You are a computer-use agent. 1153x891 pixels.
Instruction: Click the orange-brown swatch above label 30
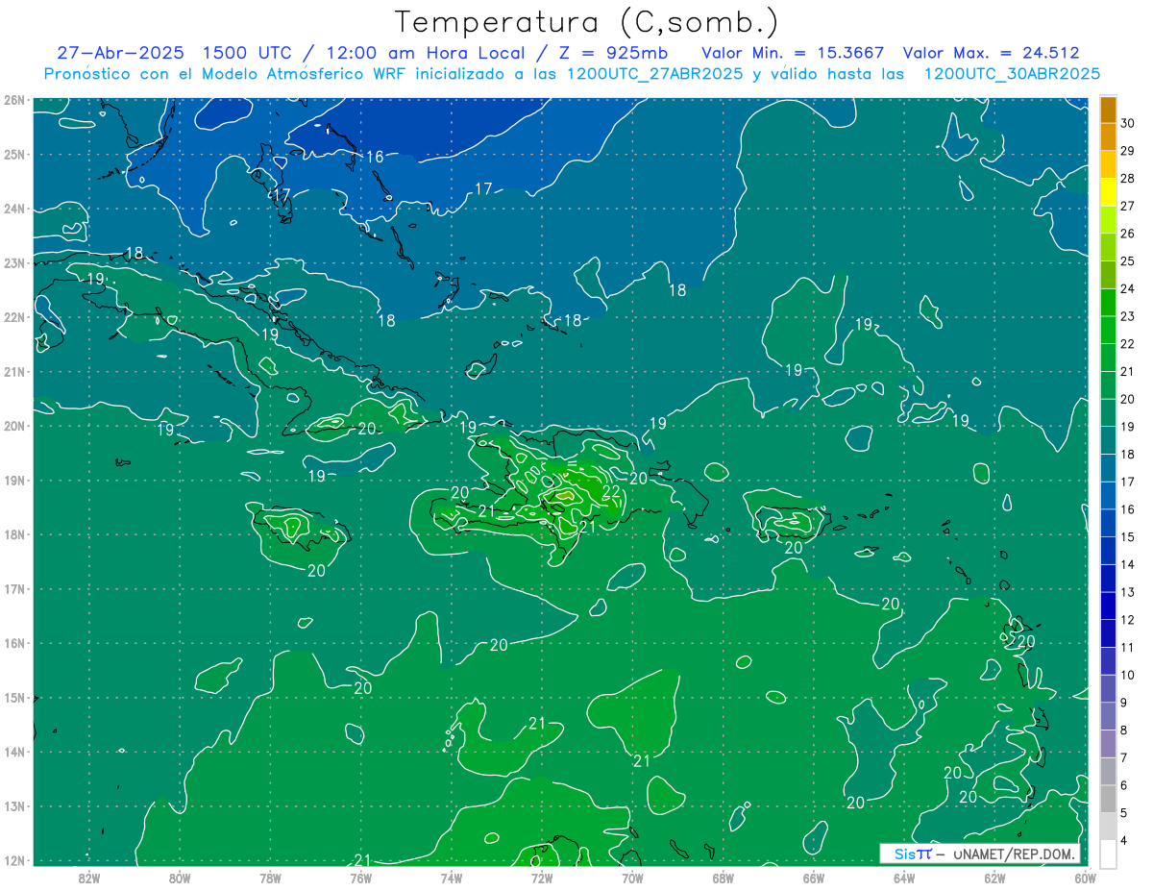point(1108,110)
